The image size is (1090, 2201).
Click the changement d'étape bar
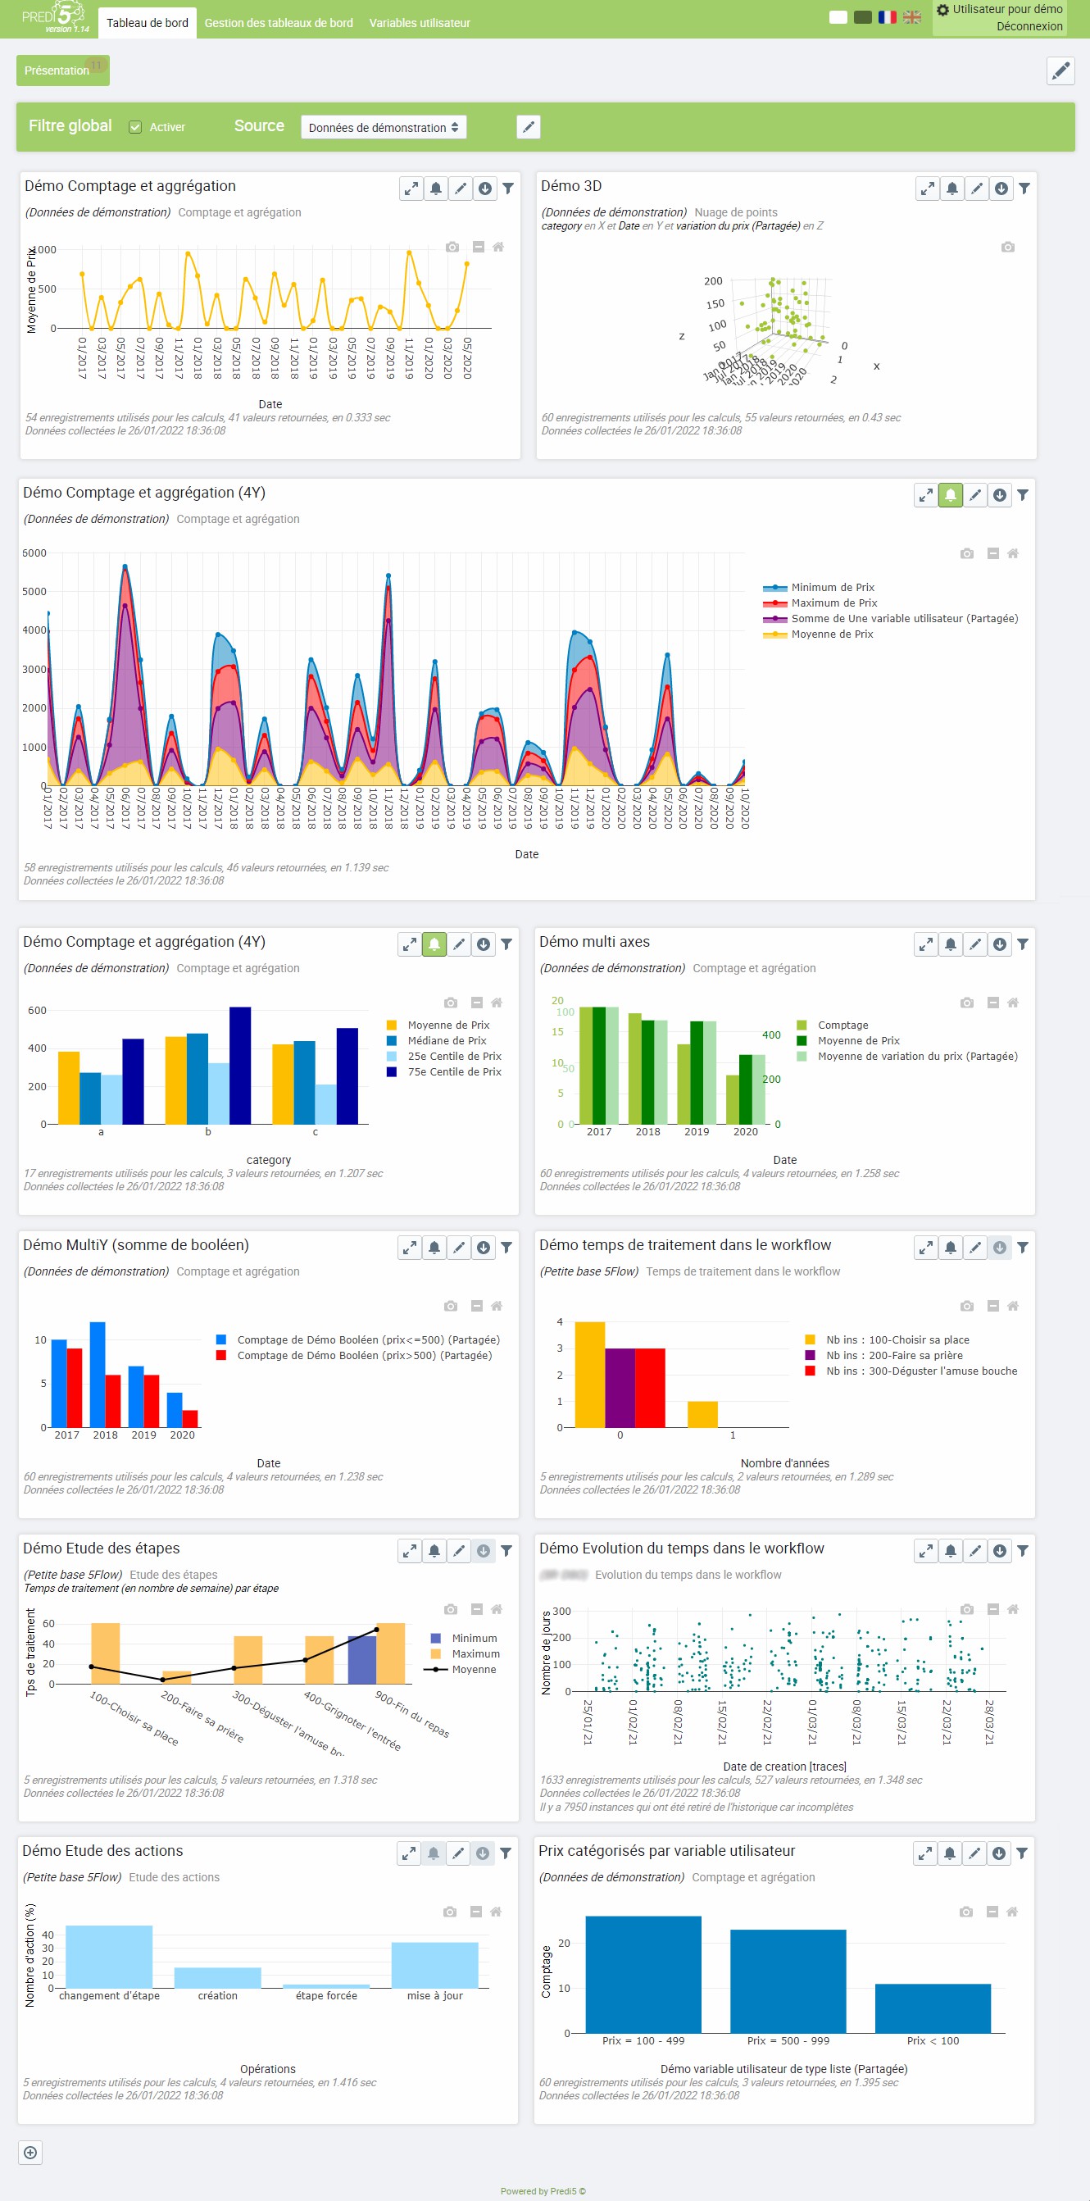pyautogui.click(x=109, y=1956)
